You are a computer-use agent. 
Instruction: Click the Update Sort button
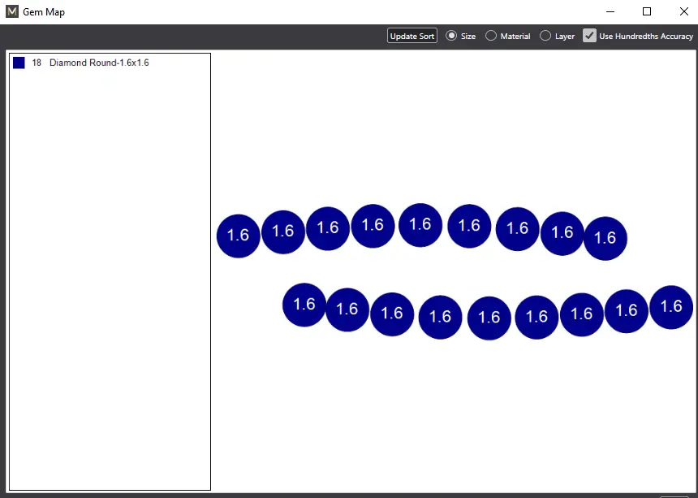(x=411, y=36)
